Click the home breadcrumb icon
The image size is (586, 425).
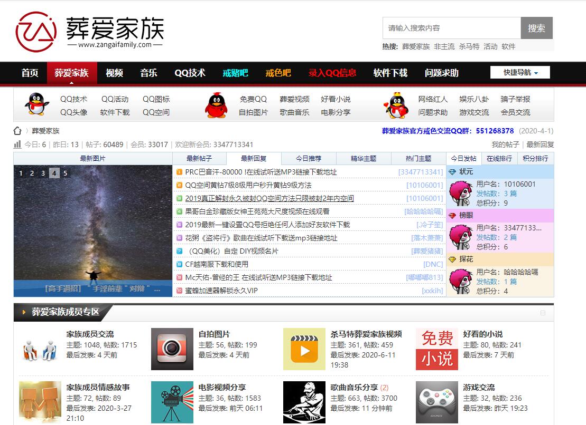tap(17, 131)
